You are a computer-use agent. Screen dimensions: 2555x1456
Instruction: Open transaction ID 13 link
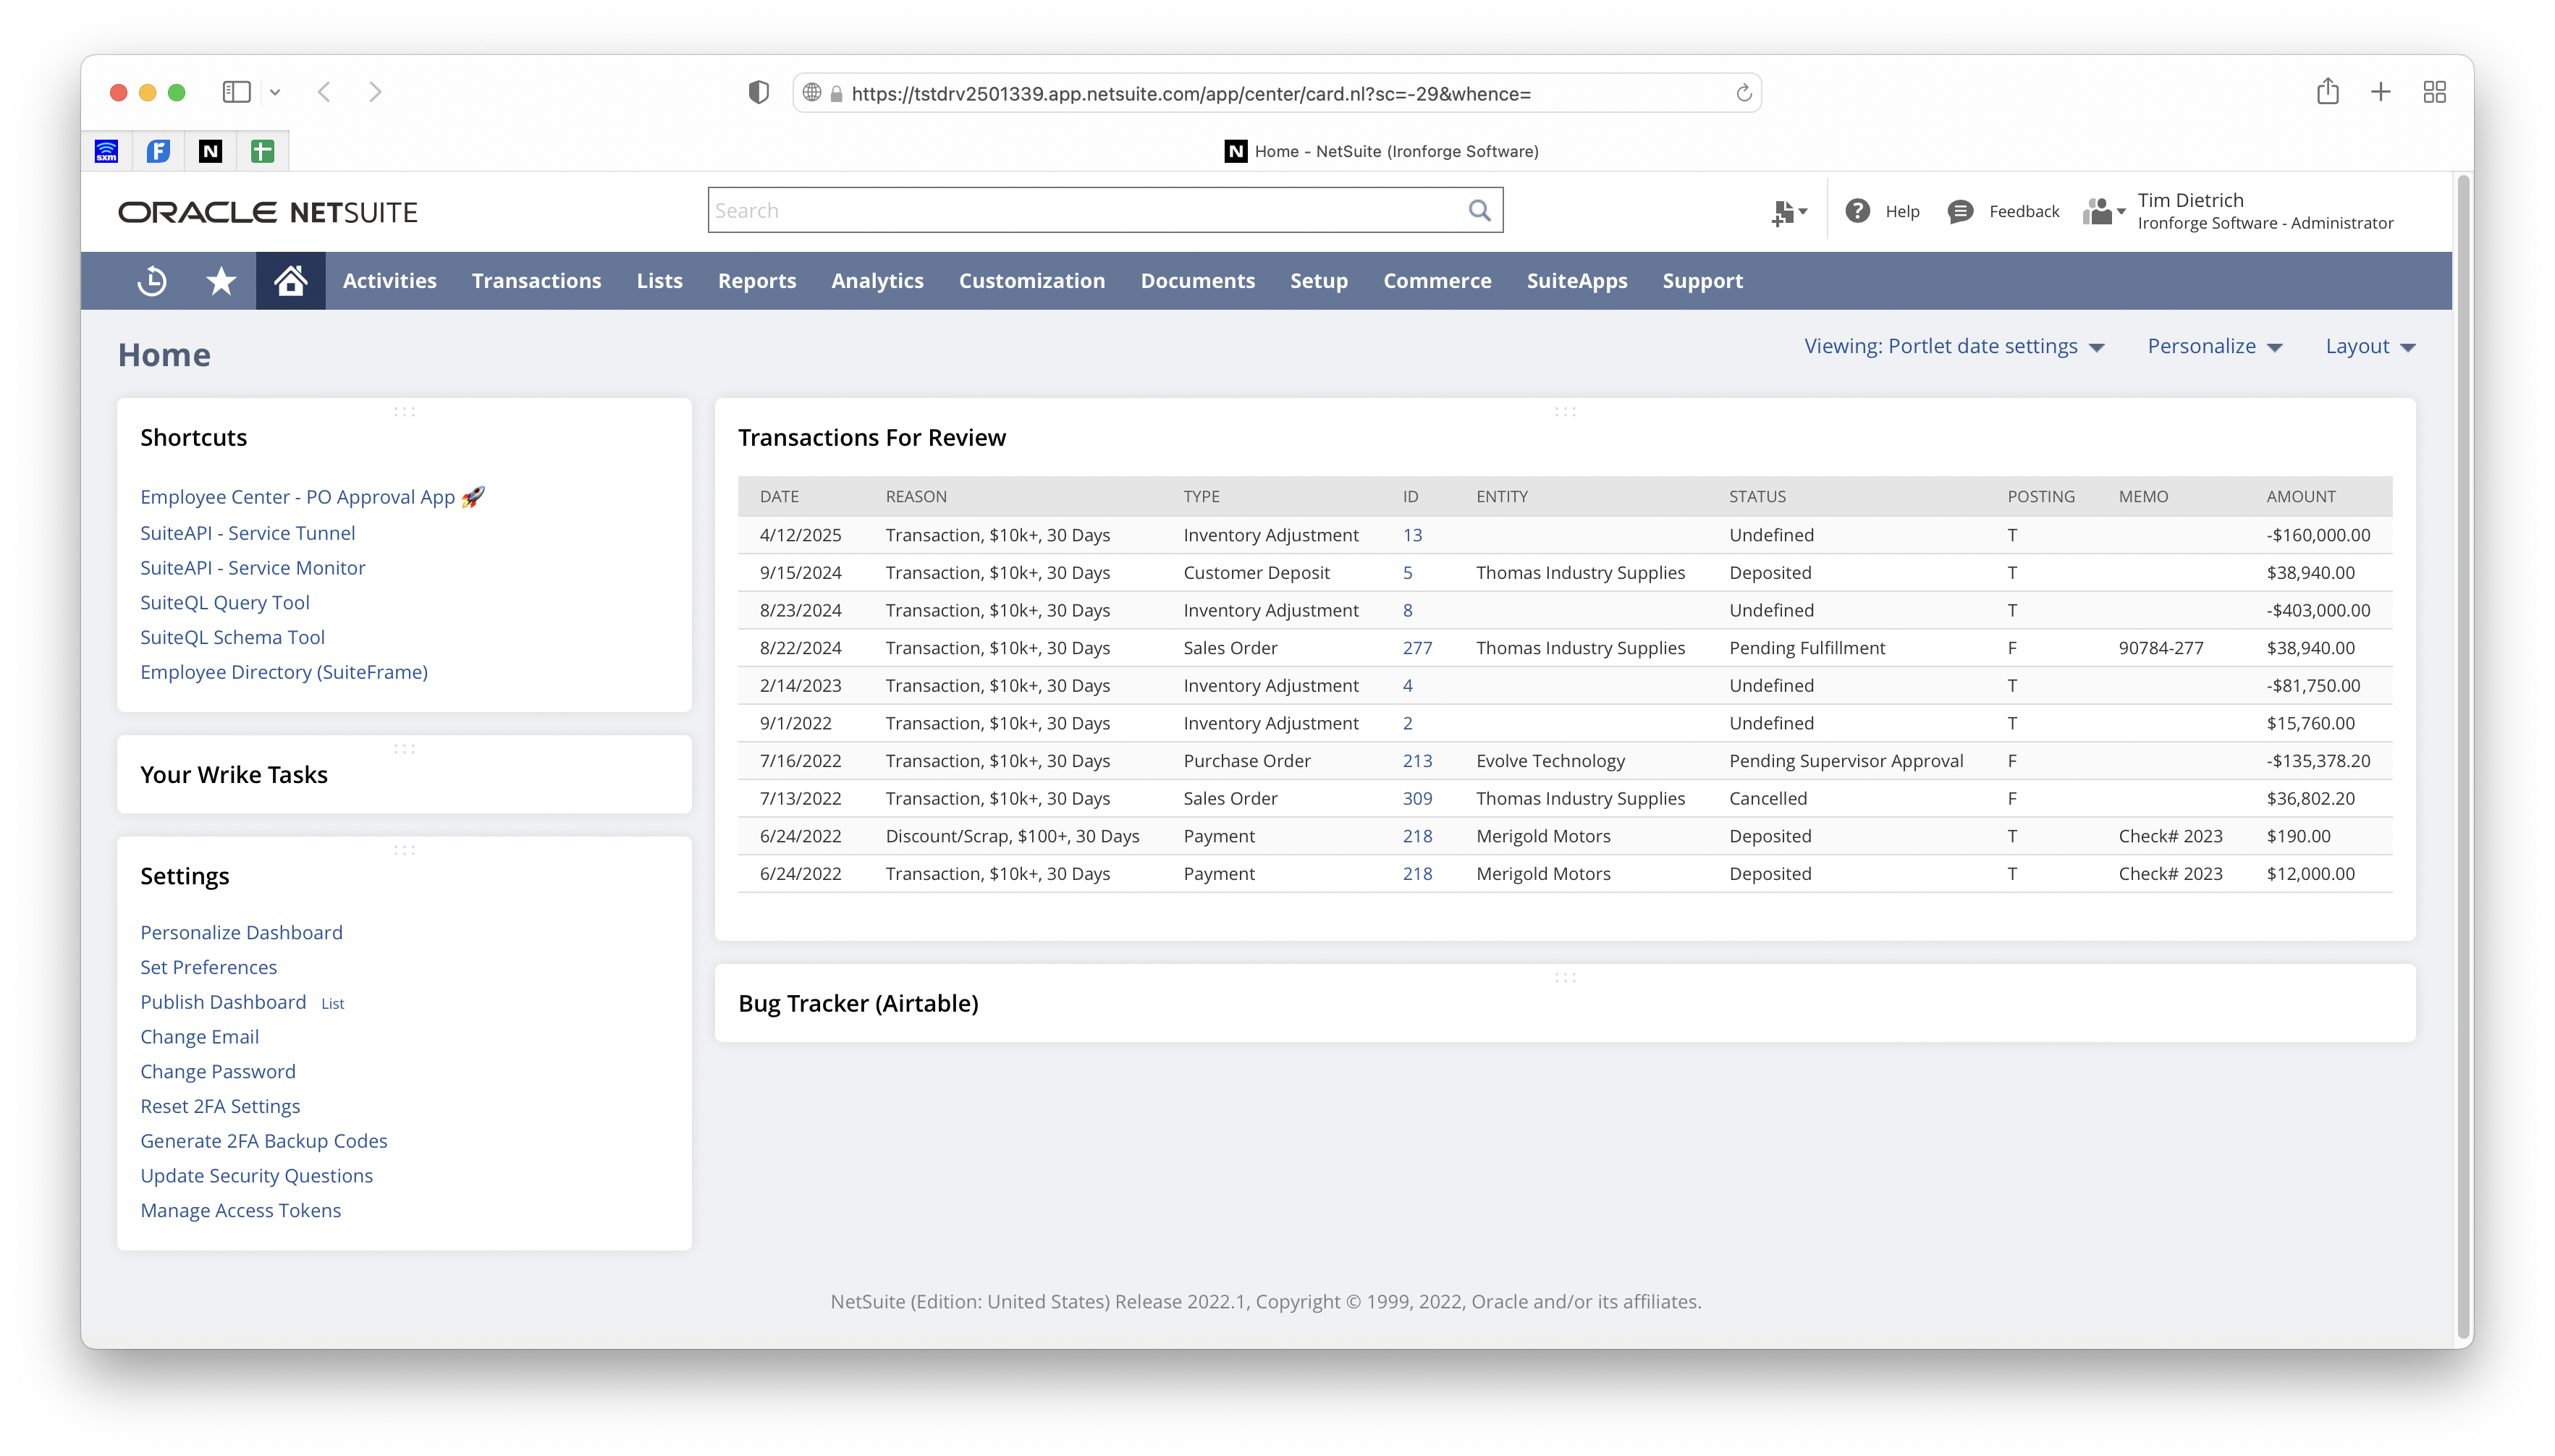(1411, 535)
